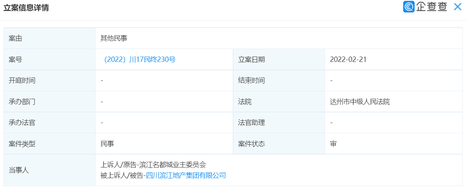Click the court name 达州市中级人民法院
Screen dimensions: 467x191
pyautogui.click(x=360, y=102)
